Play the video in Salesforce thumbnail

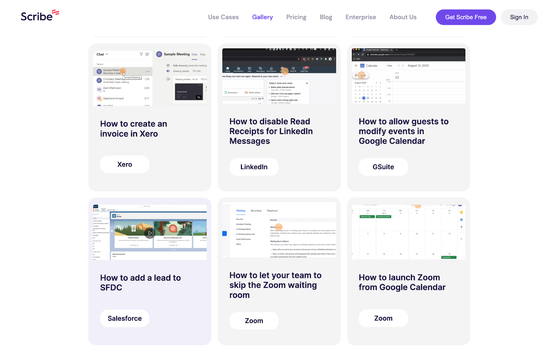click(150, 233)
